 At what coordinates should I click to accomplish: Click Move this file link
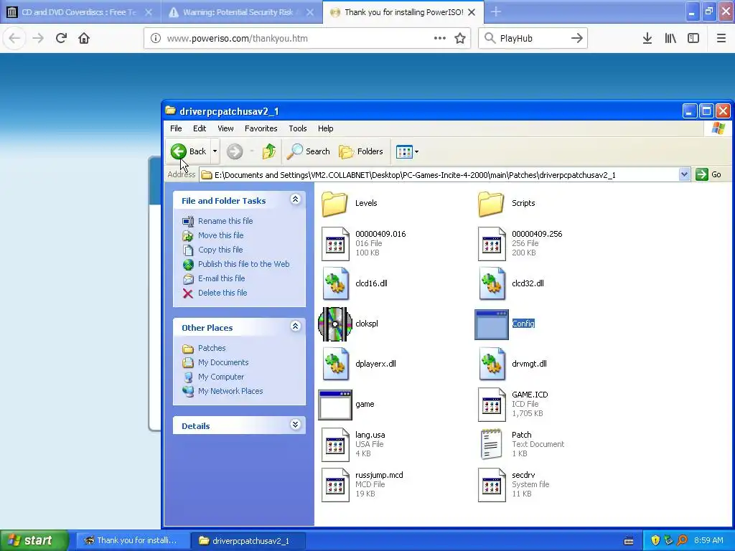click(x=220, y=235)
